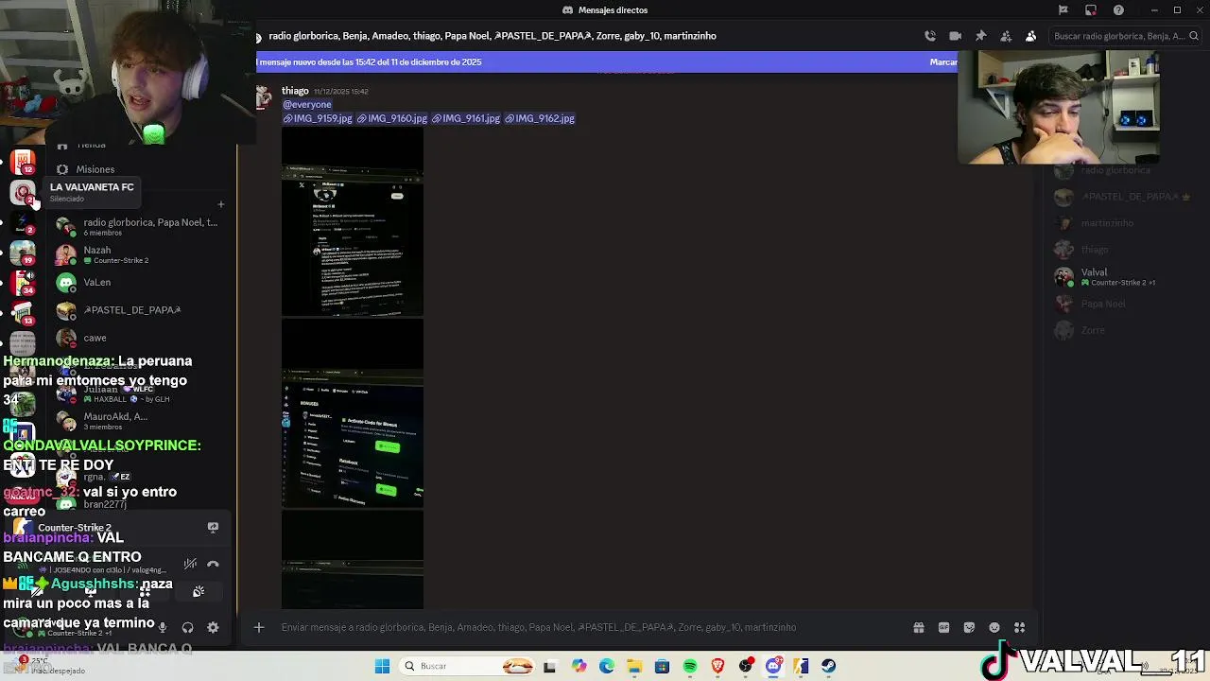Open the PASTEL_DE_PAPA direct message

(140, 310)
